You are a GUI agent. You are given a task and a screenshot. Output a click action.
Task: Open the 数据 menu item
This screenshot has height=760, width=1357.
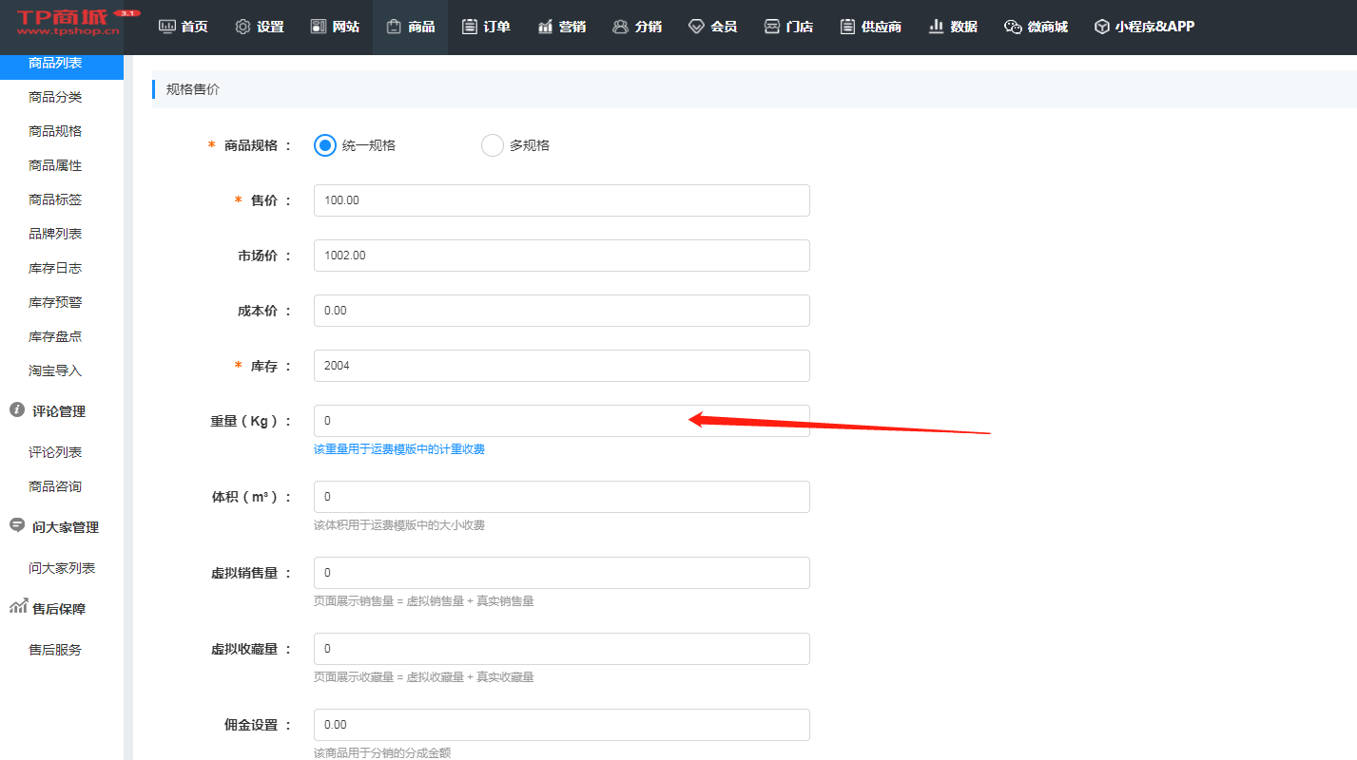[953, 27]
